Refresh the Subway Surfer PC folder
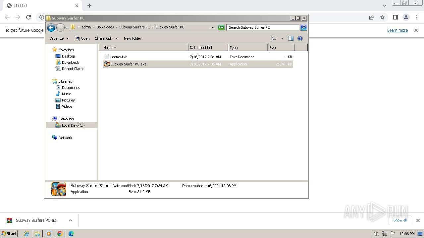This screenshot has width=424, height=238. [x=221, y=27]
